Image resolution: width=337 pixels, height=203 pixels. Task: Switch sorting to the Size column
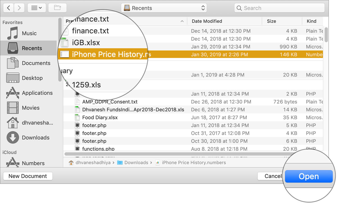point(271,21)
